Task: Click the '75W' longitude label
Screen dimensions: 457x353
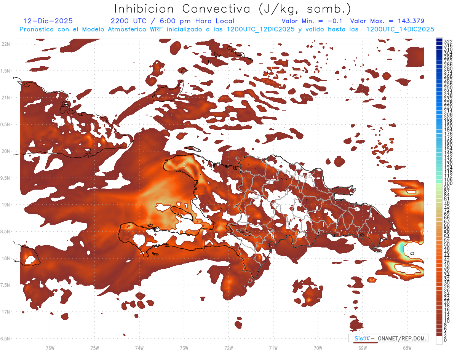Action: pos(95,348)
